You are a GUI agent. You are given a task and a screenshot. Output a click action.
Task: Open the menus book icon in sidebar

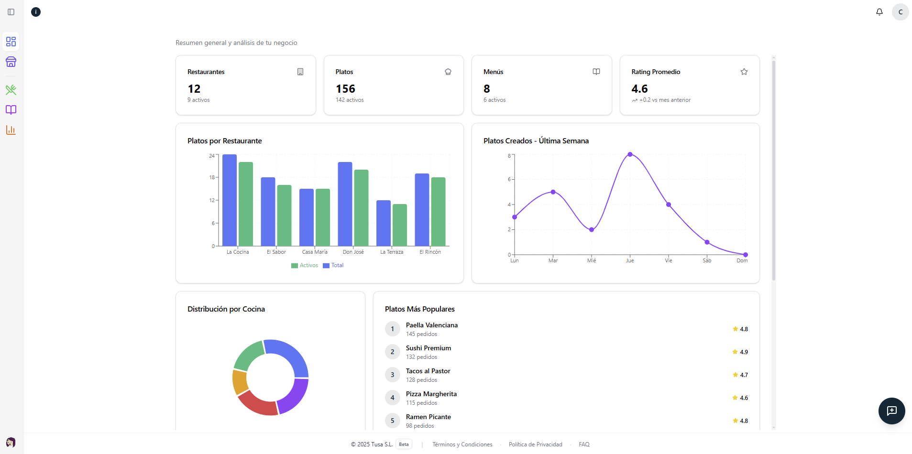click(x=11, y=110)
